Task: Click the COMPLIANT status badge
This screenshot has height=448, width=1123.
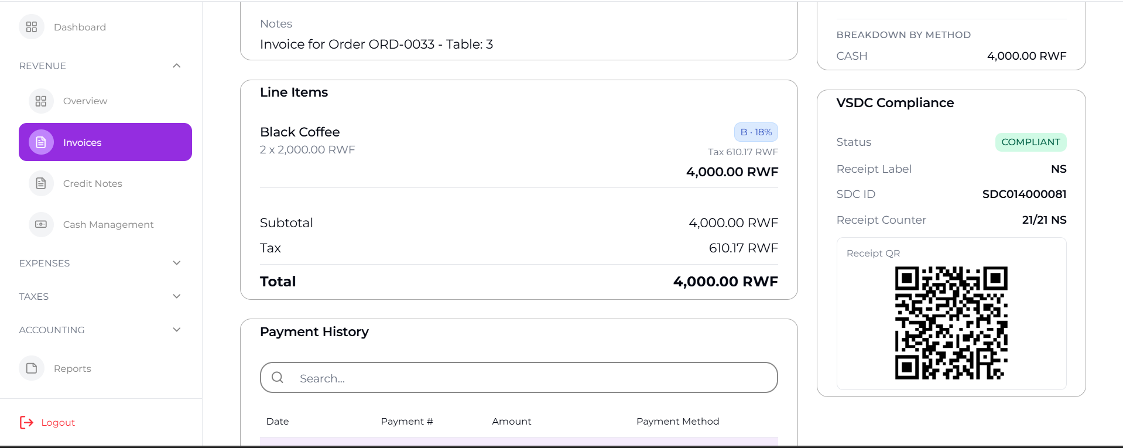Action: tap(1030, 142)
